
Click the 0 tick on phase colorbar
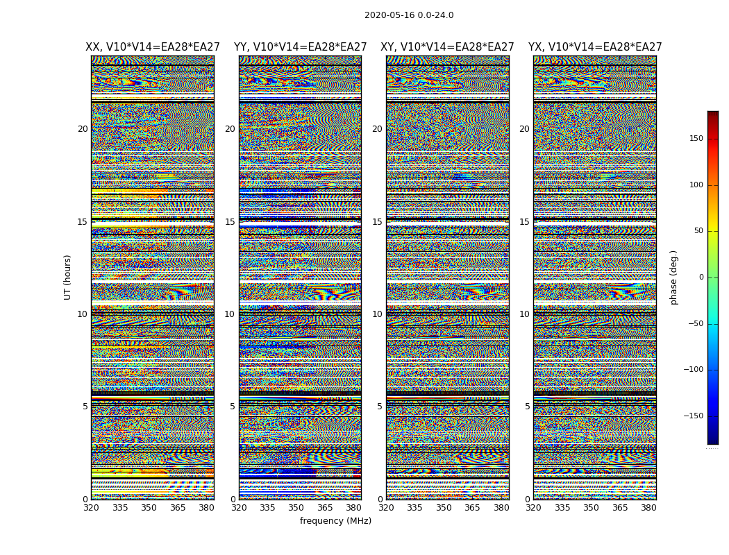(x=701, y=277)
